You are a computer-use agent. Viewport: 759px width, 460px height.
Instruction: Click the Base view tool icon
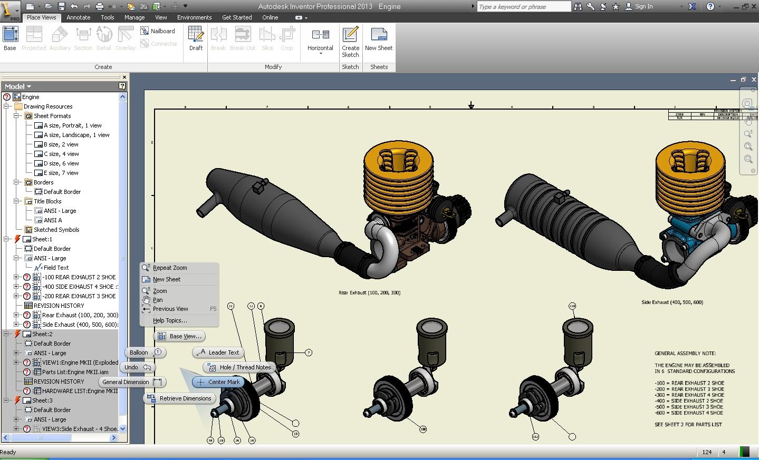(x=10, y=35)
